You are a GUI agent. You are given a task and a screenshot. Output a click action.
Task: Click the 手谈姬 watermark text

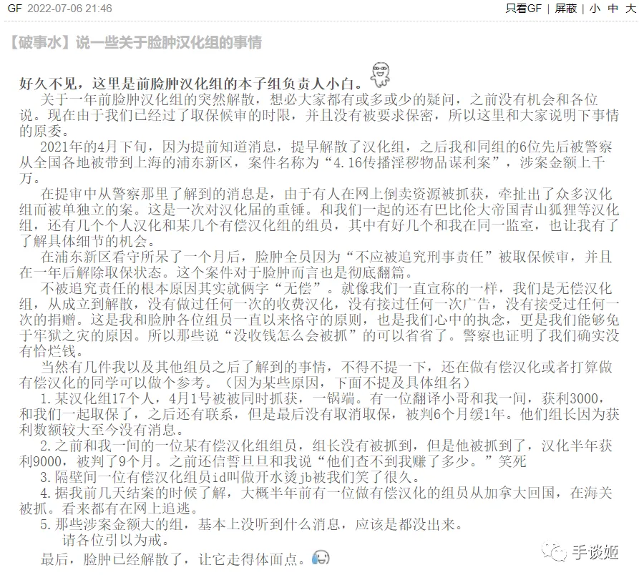point(595,553)
